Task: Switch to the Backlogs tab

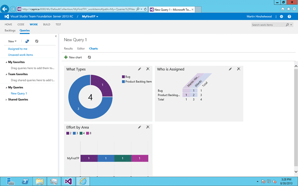Action: (x=10, y=30)
